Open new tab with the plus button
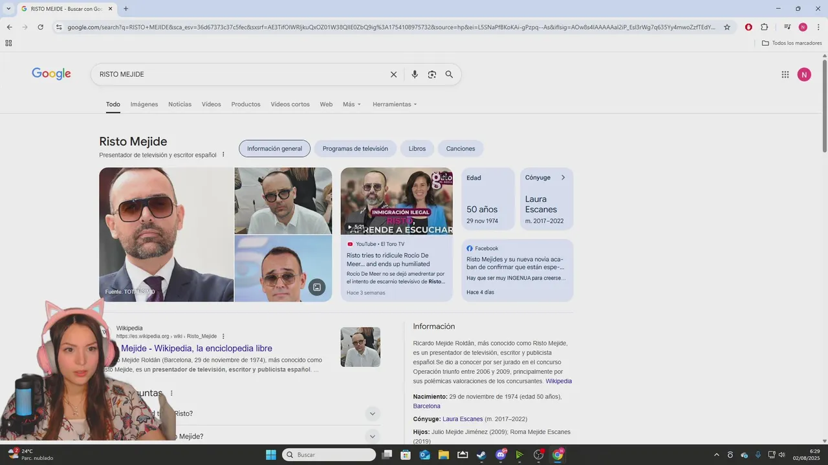 [x=125, y=9]
